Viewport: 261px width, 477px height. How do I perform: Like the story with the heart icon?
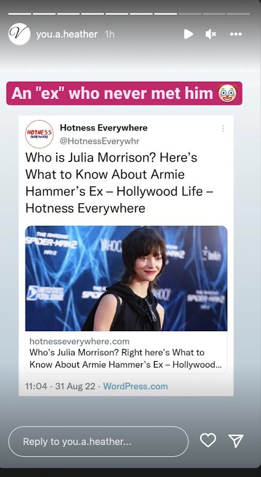pos(208,440)
